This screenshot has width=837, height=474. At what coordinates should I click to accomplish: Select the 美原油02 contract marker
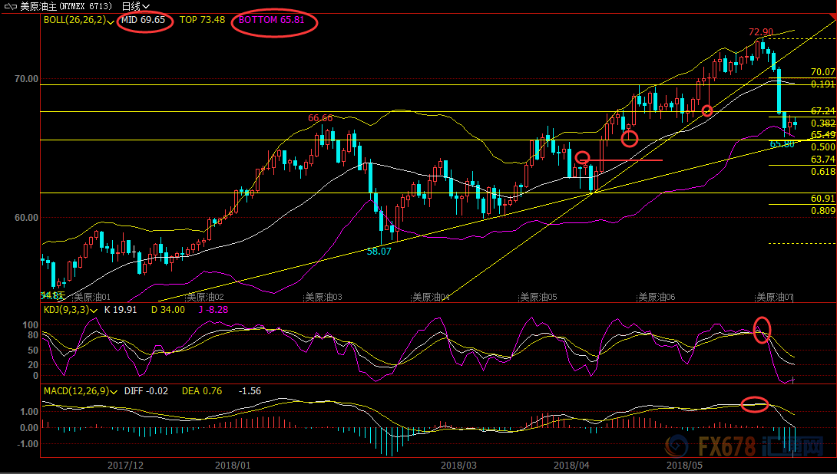205,297
